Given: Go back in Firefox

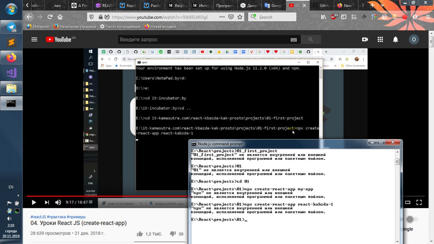Looking at the screenshot, I should tap(29, 17).
